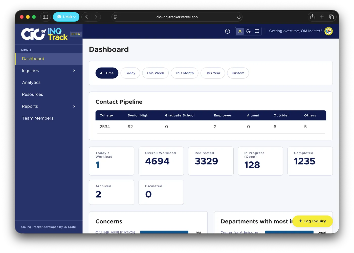
Task: Click the address bar URL field
Action: point(177,17)
